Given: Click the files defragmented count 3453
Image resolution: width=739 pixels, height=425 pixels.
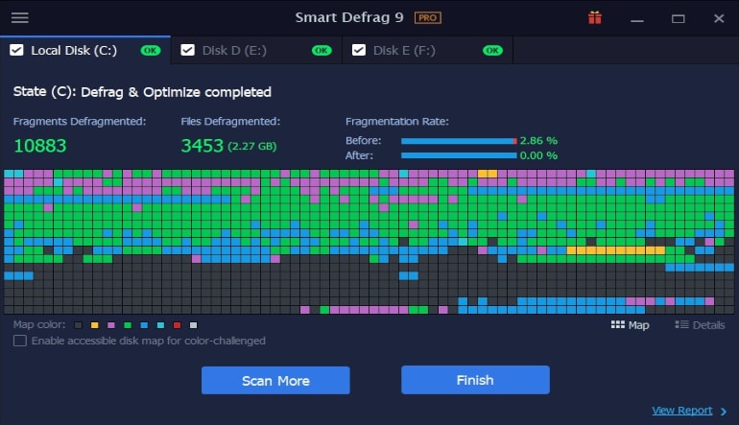Looking at the screenshot, I should 203,146.
